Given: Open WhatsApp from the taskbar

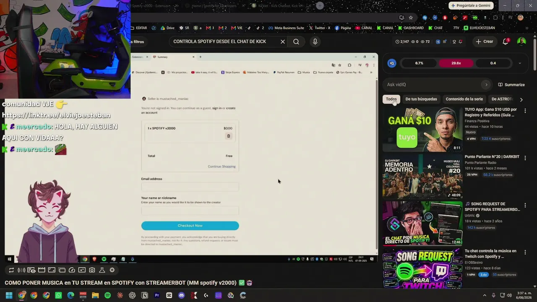Looking at the screenshot, I should (58, 295).
